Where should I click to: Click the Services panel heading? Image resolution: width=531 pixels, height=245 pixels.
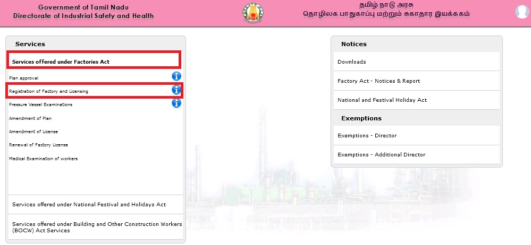pos(30,44)
